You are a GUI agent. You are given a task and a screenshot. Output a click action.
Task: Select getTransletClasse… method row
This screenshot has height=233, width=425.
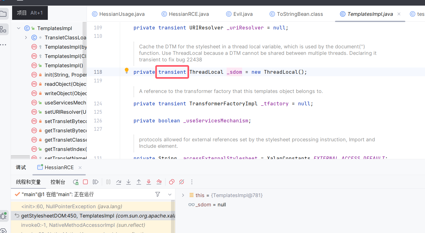[59, 140]
